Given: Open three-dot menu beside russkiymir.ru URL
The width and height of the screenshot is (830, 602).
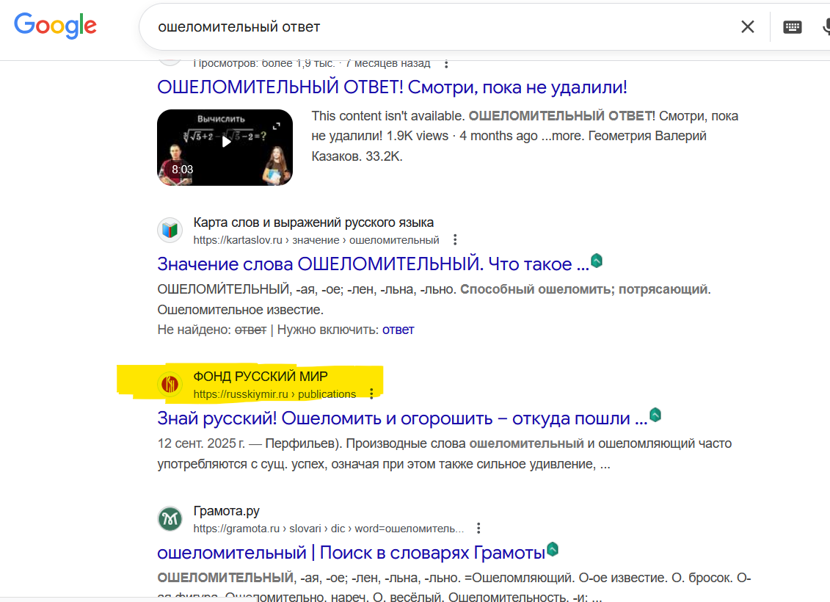Looking at the screenshot, I should coord(371,394).
